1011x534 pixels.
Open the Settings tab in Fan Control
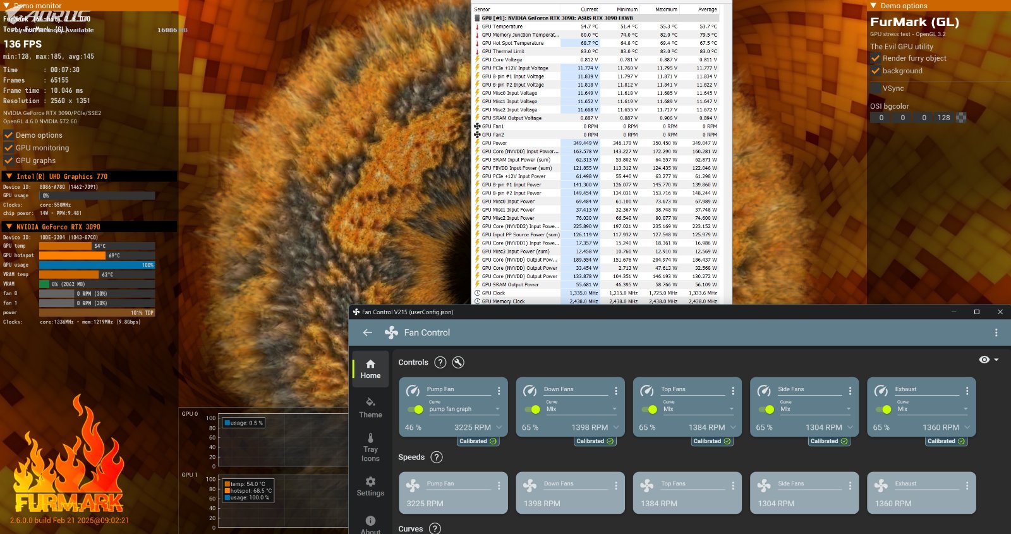(x=370, y=486)
